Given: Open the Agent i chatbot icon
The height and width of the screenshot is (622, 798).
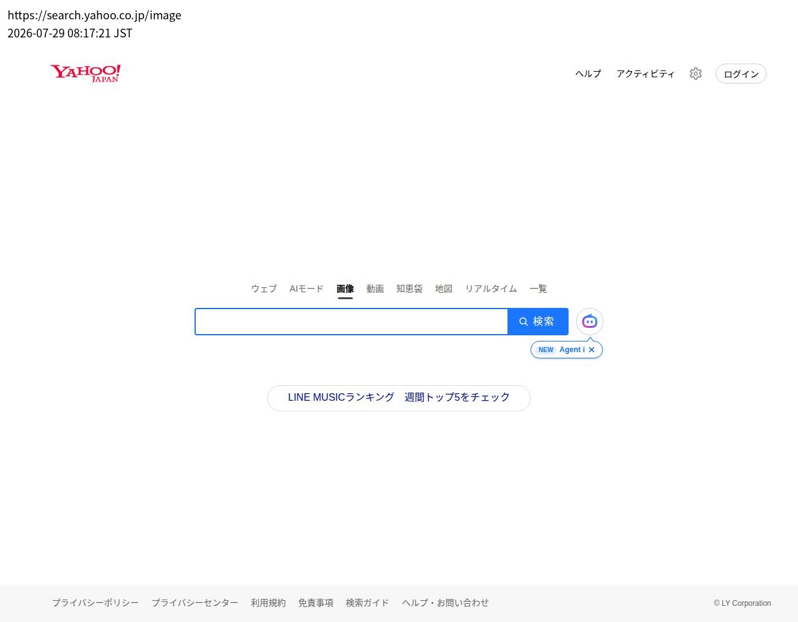Looking at the screenshot, I should coord(590,322).
